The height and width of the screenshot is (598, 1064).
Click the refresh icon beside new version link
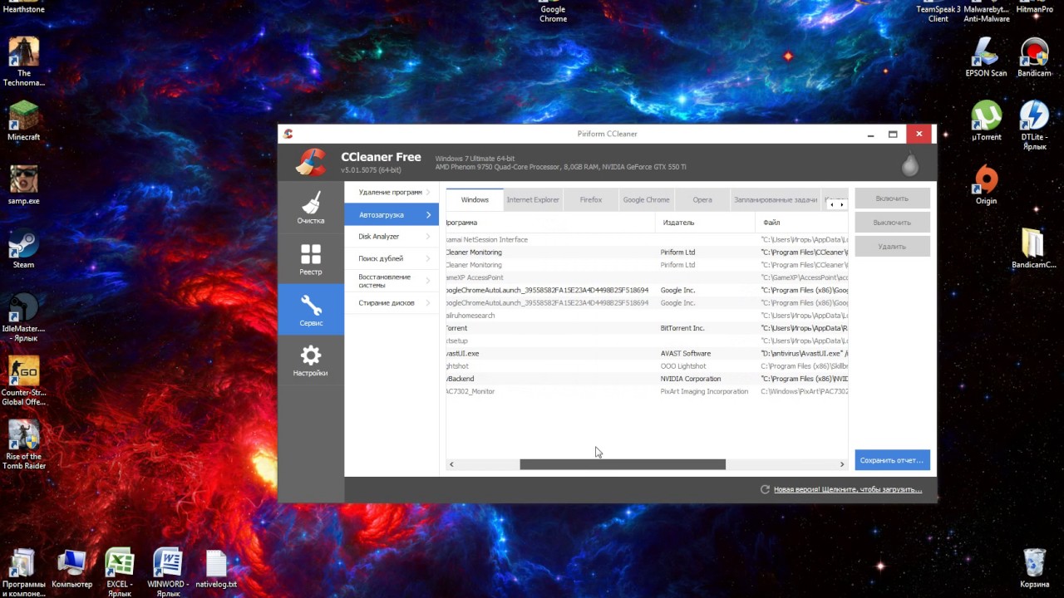tap(765, 489)
